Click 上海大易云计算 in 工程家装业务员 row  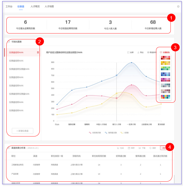click(x=76, y=165)
